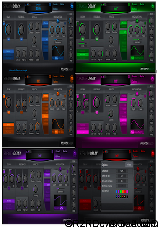The height and width of the screenshot is (227, 158).
Task: Click right arrow of Brightness / Gamma
Action: 127,186
